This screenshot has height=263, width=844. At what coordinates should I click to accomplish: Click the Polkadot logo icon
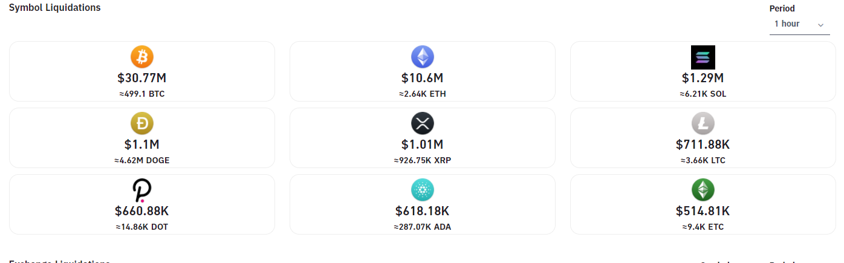[x=142, y=190]
